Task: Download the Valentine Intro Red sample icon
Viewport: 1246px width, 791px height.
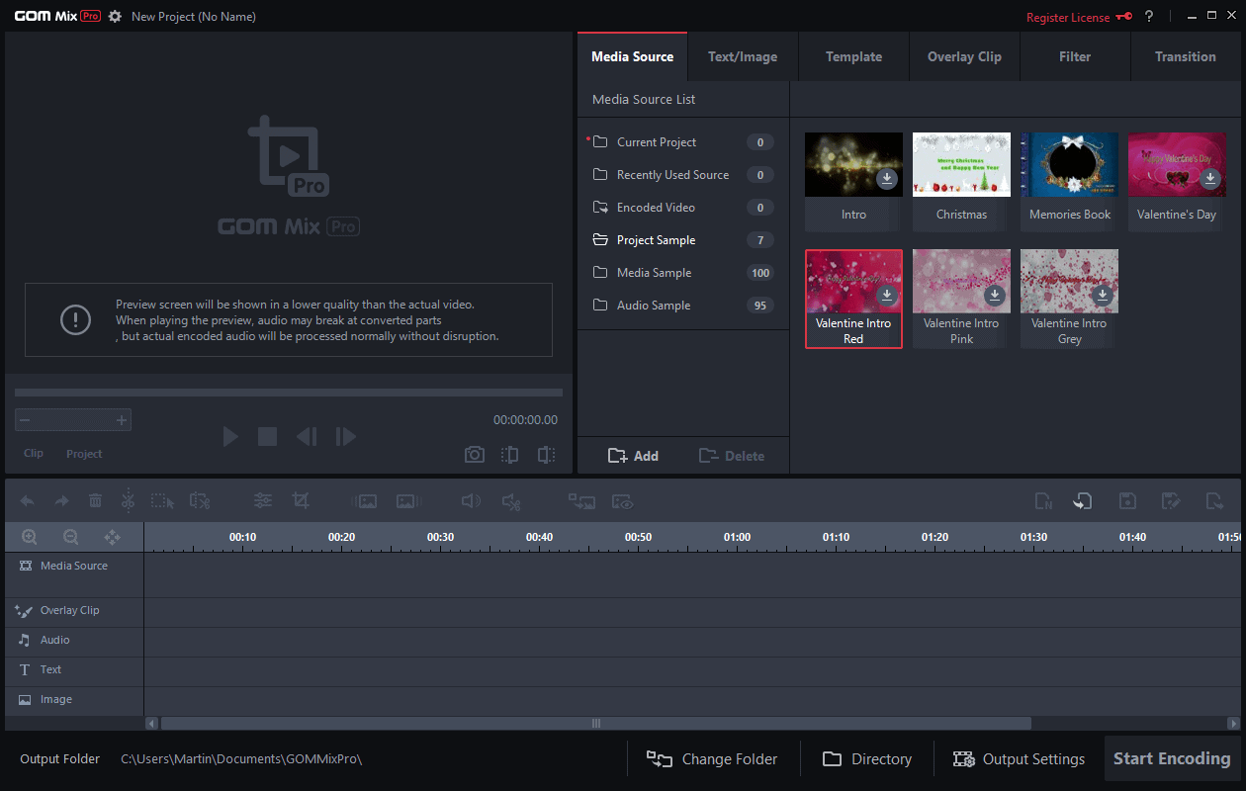Action: click(887, 296)
